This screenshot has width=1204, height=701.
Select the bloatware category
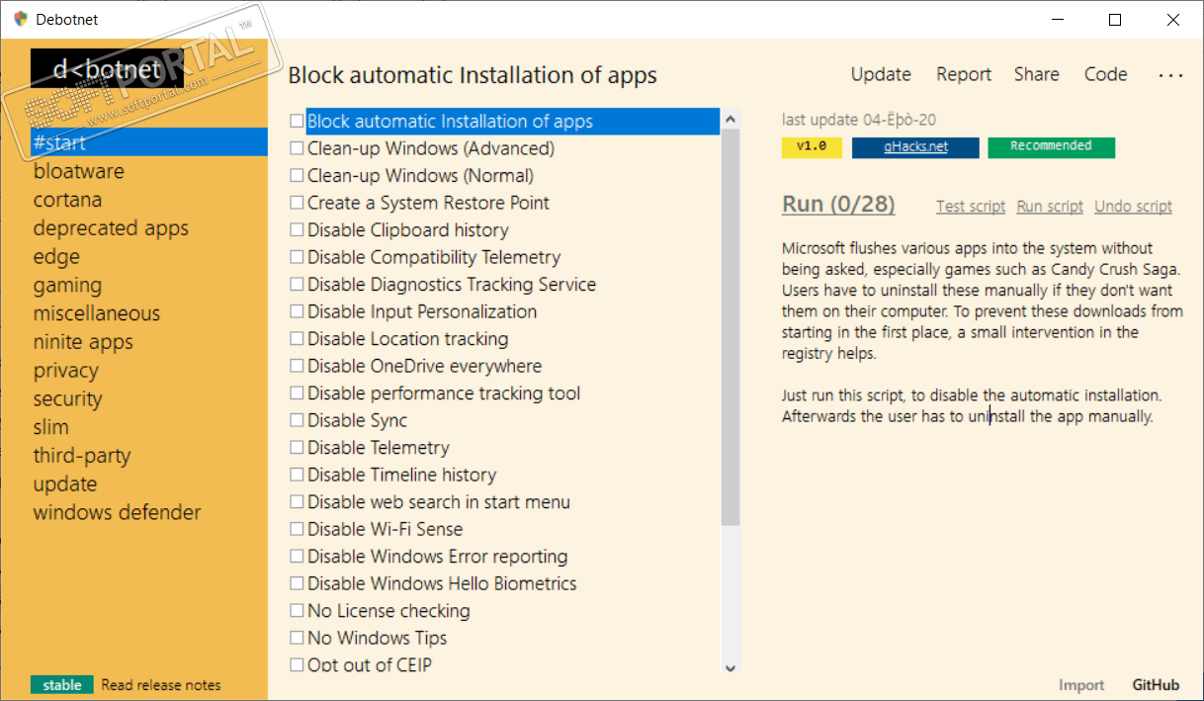tap(79, 171)
